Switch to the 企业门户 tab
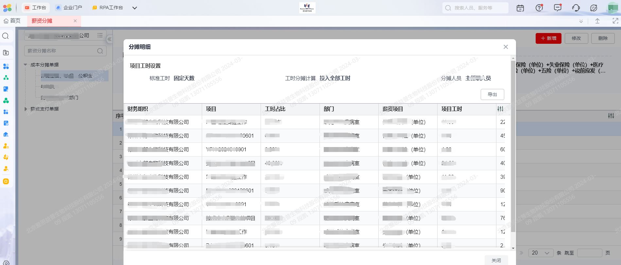The width and height of the screenshot is (621, 265). [69, 8]
